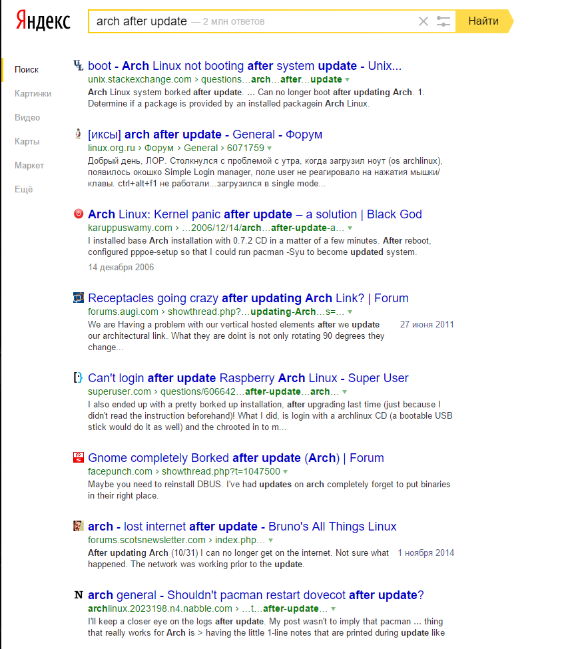This screenshot has height=649, width=574.
Task: Click the Yandex logo
Action: click(x=43, y=21)
